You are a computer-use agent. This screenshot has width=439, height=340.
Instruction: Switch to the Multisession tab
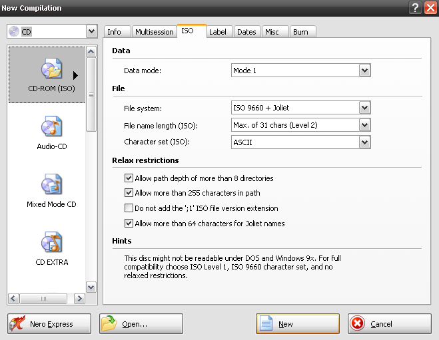[x=154, y=32]
